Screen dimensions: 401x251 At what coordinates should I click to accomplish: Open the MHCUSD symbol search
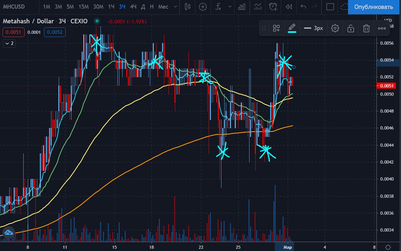point(14,7)
